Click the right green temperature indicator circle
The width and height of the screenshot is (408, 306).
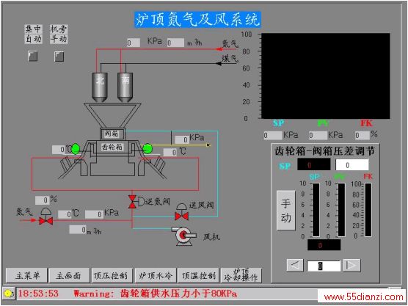click(147, 148)
